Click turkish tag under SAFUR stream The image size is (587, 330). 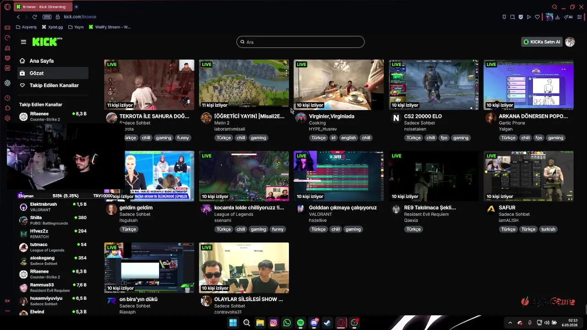tap(548, 229)
